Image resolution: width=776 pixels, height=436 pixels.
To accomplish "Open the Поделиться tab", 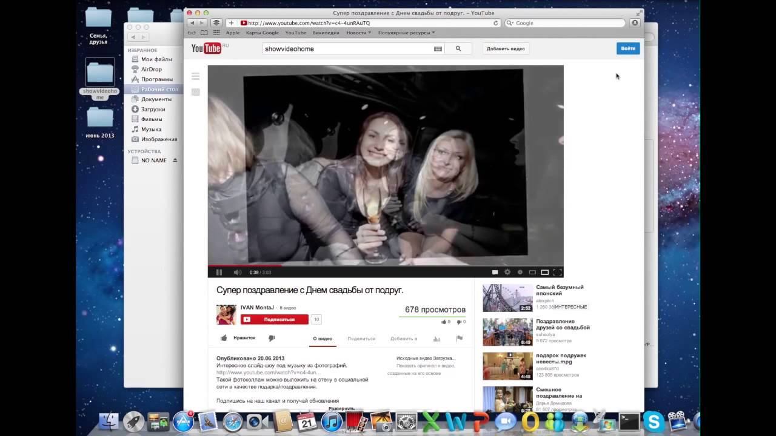I will 361,339.
